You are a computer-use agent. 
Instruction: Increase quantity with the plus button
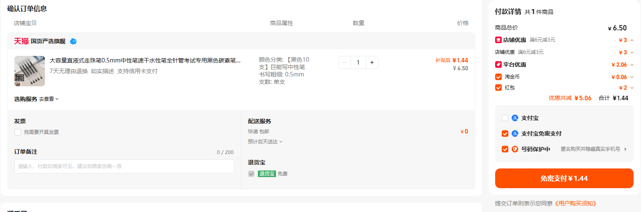[x=372, y=62]
